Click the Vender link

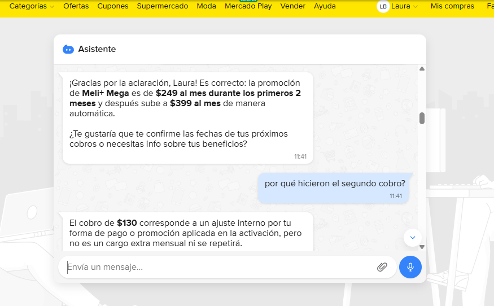(x=292, y=6)
